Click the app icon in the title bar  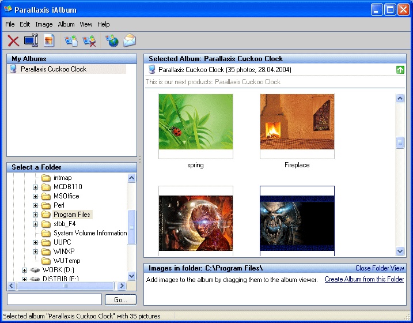point(8,9)
